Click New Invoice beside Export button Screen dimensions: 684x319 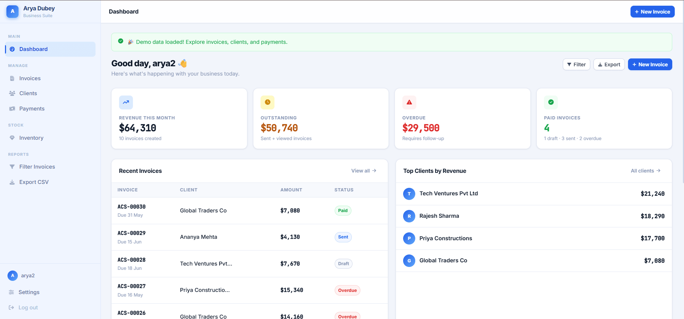click(x=650, y=65)
